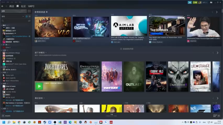Go forward with the right arrow button
223x125 pixels.
click(x=6, y=6)
